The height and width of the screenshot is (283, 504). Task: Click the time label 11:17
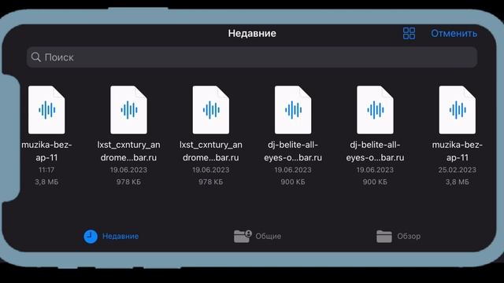tap(46, 170)
